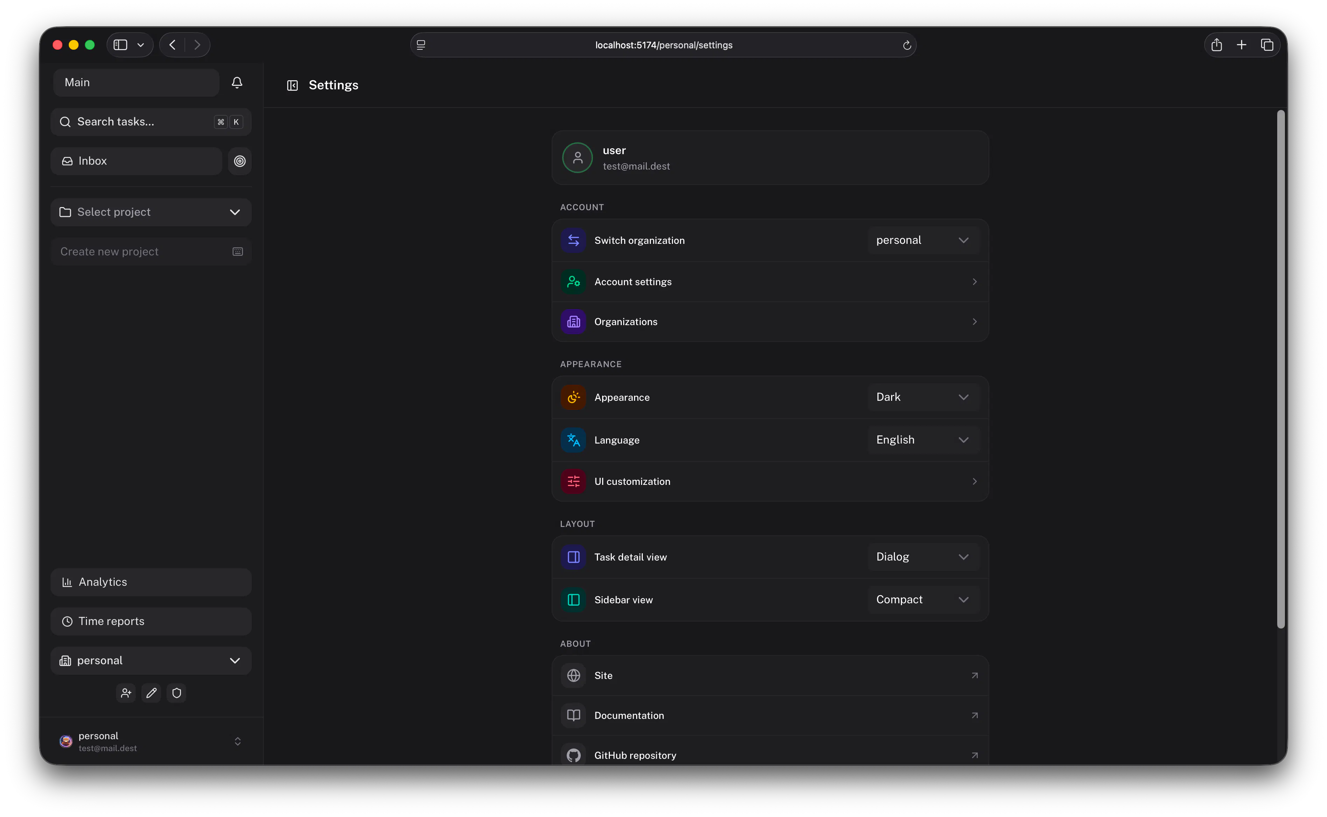
Task: Open the Account settings row
Action: click(770, 282)
